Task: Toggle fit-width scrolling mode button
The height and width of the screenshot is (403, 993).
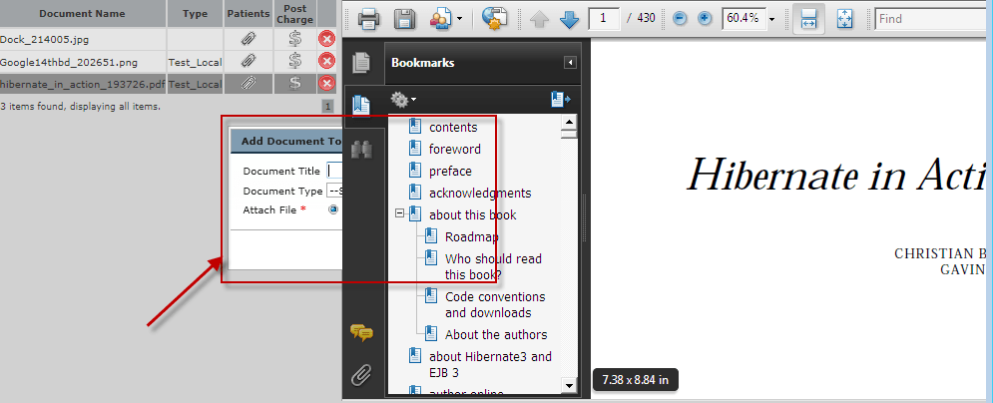Action: click(x=808, y=19)
